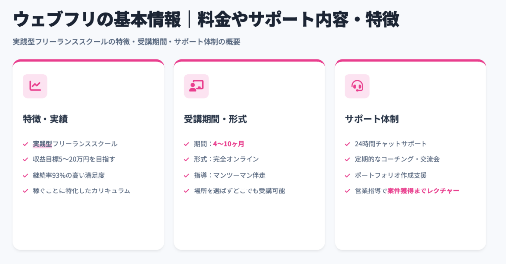Click the pink 4〜10ヶ月 highlighted text
The image size is (506, 264).
pos(229,144)
